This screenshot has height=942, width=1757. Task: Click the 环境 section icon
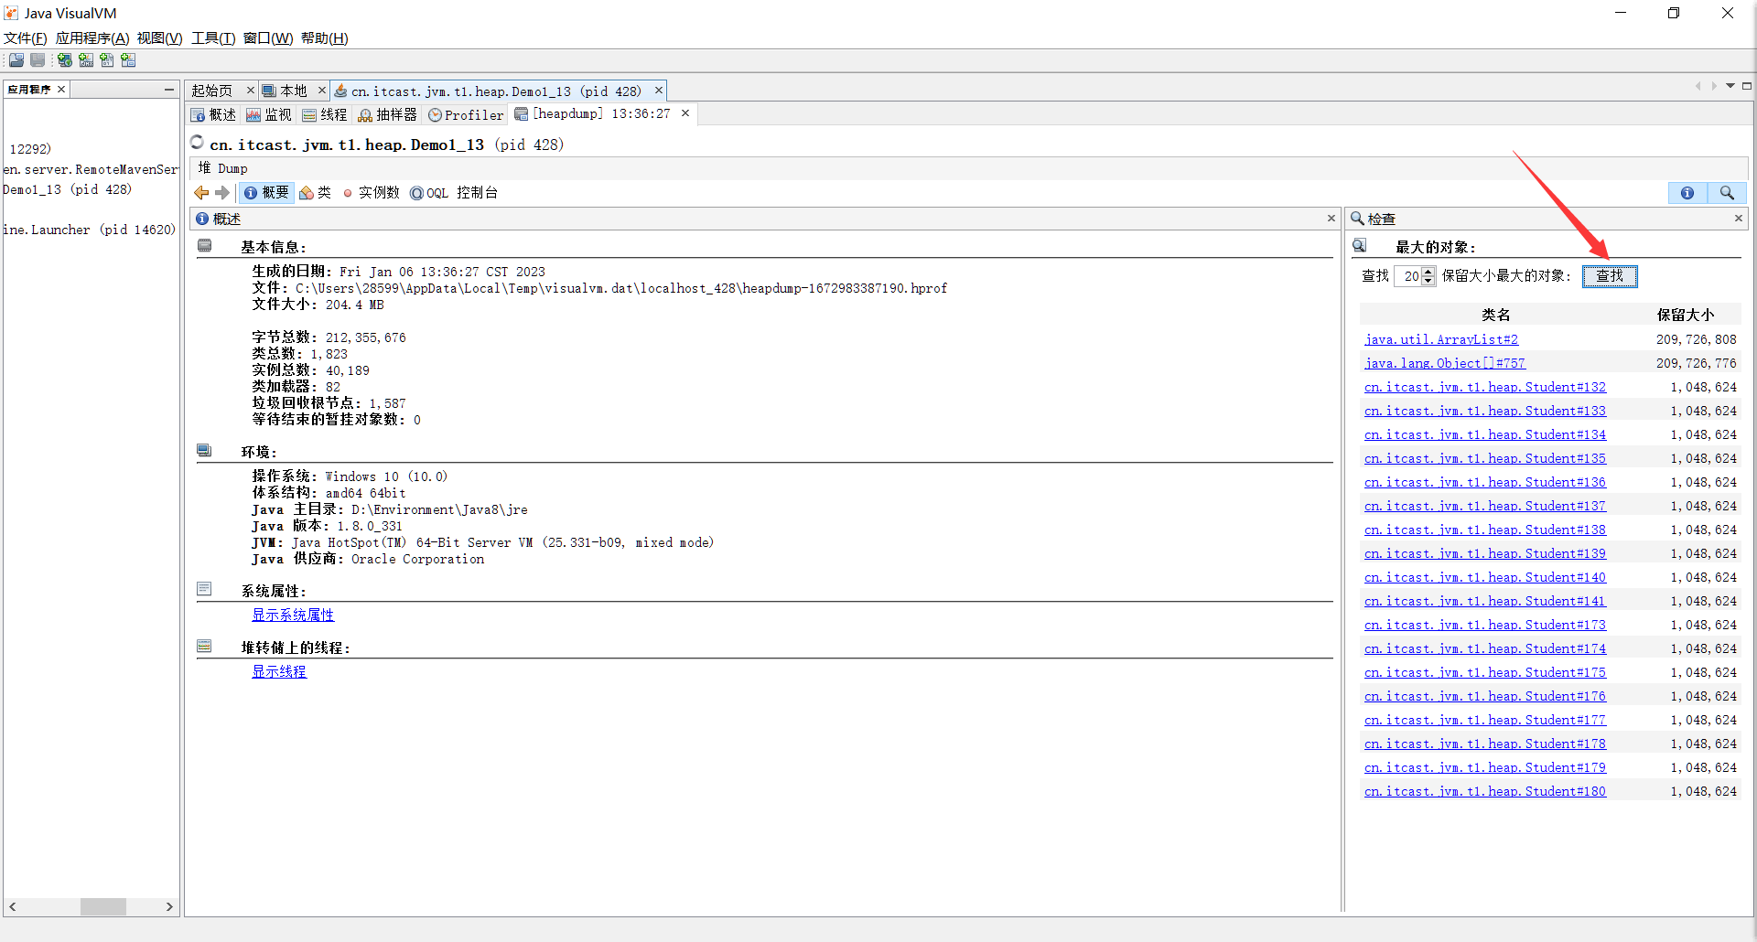204,451
